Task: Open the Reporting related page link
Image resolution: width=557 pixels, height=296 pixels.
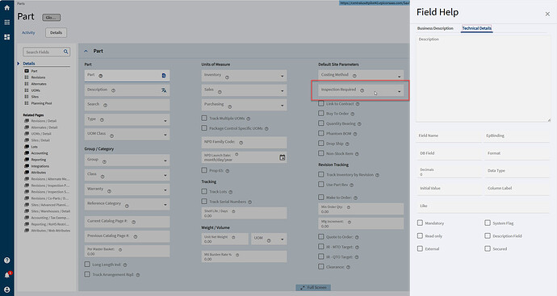Action: (39, 160)
